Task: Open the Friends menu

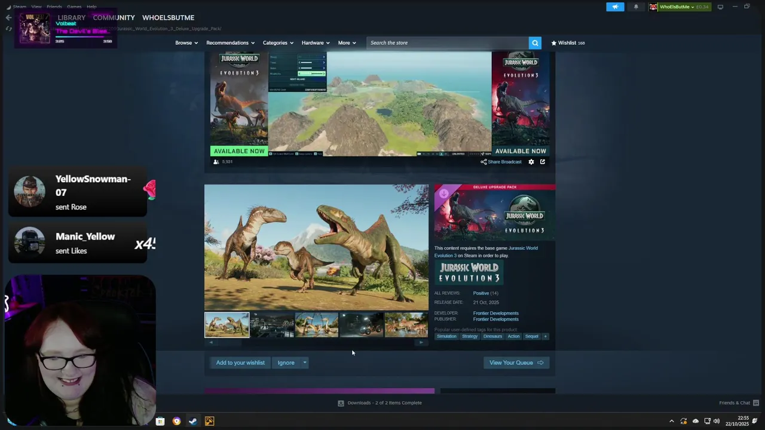Action: (x=54, y=7)
